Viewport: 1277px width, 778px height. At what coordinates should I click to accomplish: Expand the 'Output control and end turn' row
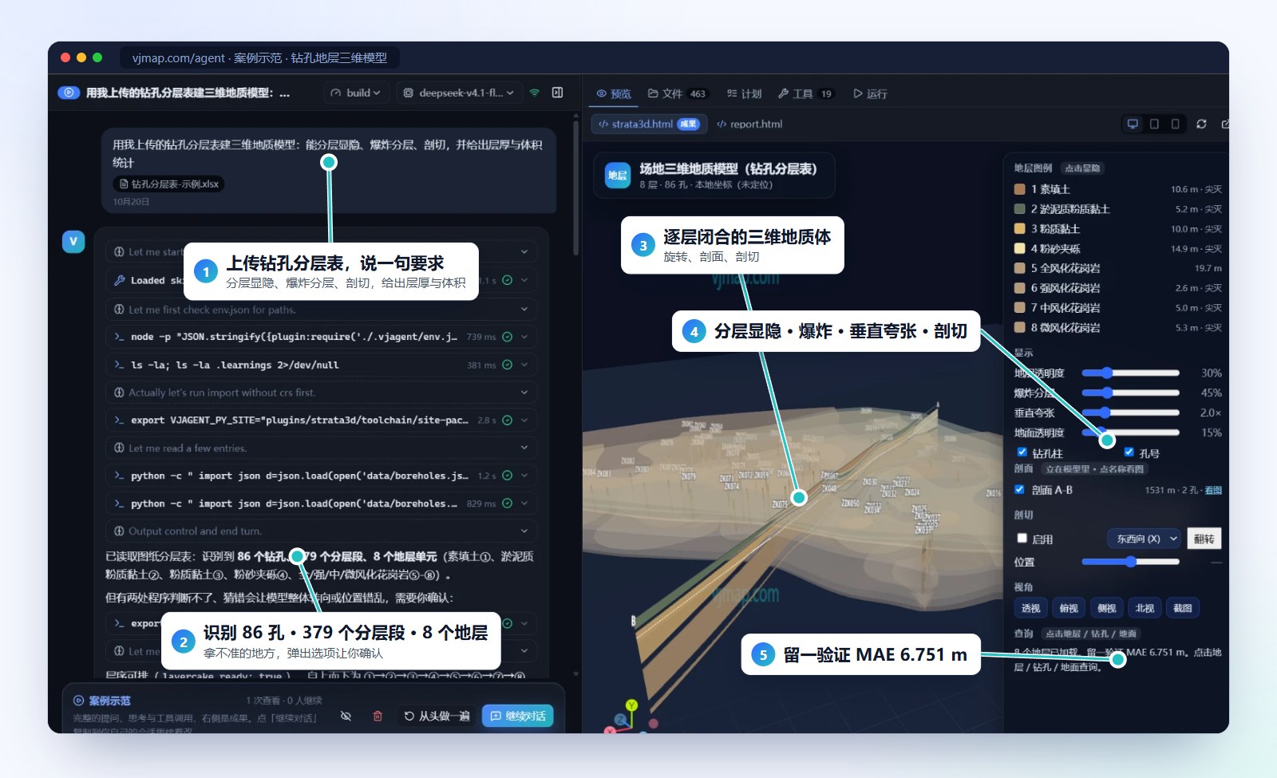click(321, 531)
